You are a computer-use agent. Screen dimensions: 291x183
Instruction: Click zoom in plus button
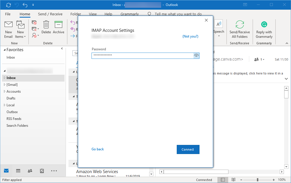click(274, 180)
